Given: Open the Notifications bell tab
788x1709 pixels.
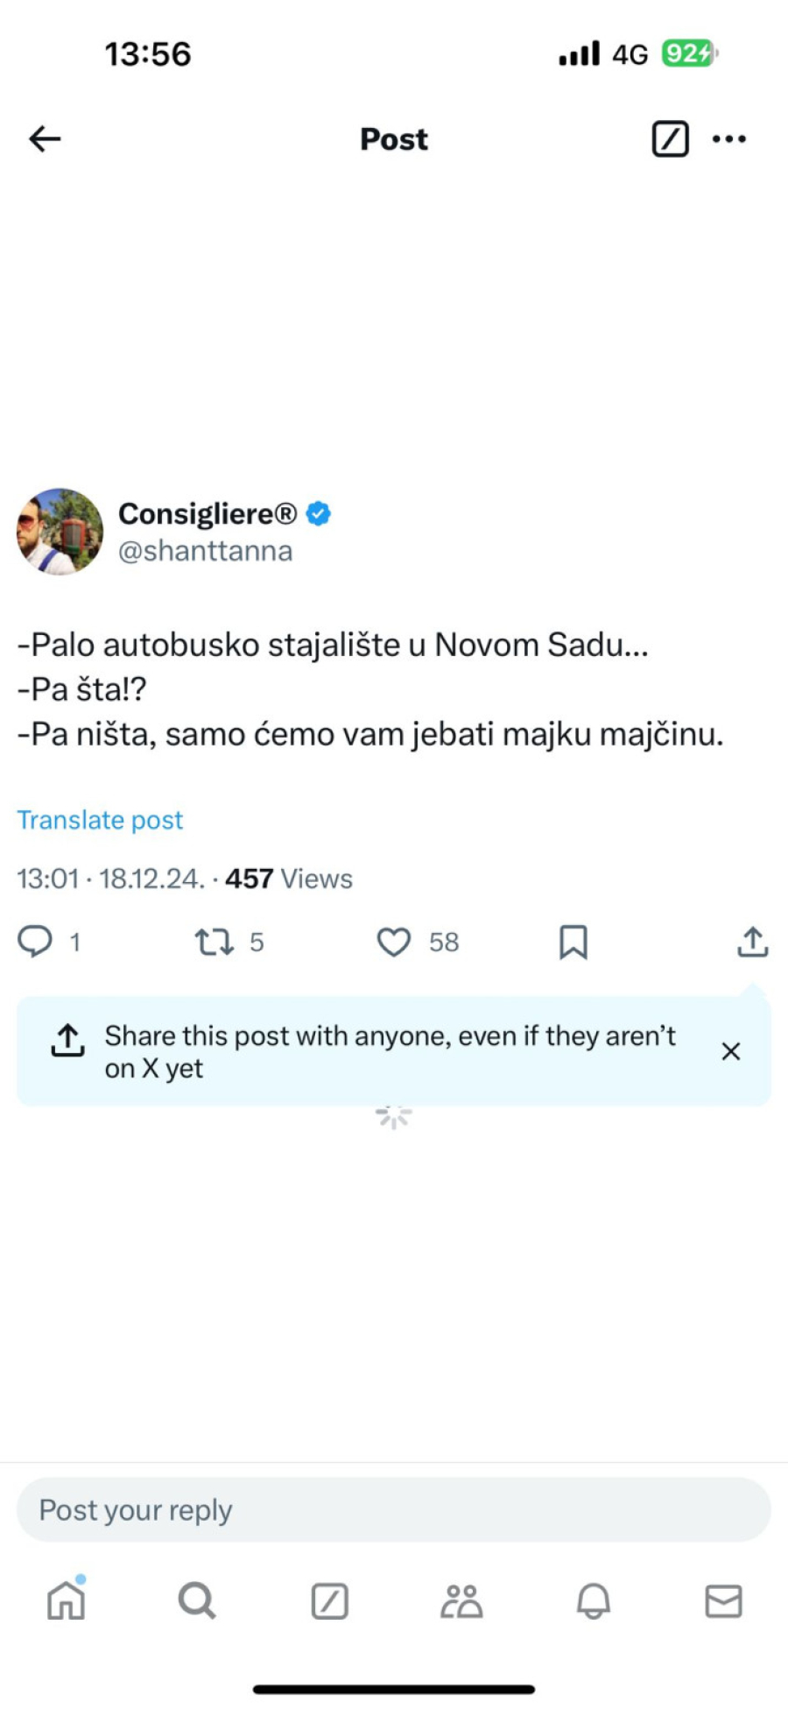Looking at the screenshot, I should click(x=593, y=1601).
